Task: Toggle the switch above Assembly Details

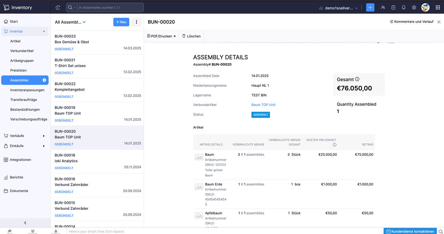Action: pos(390,42)
